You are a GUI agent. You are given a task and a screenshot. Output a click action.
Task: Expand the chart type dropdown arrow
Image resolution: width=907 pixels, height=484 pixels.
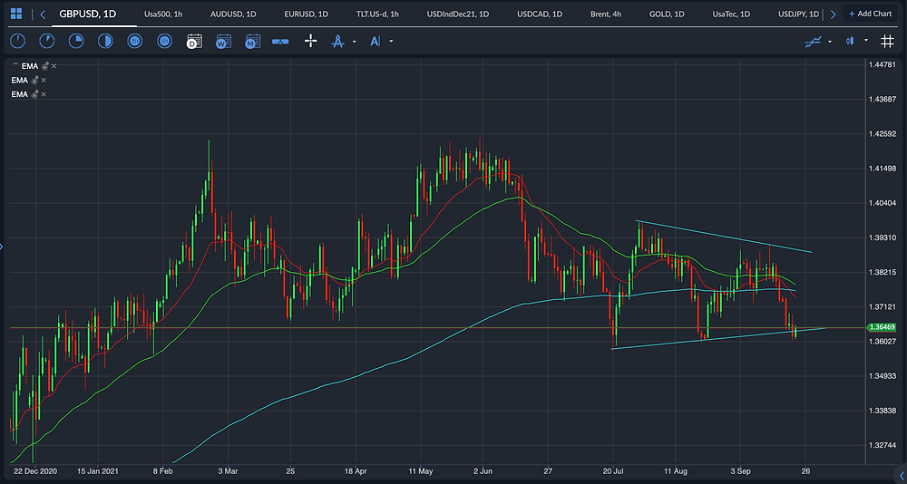pos(866,41)
